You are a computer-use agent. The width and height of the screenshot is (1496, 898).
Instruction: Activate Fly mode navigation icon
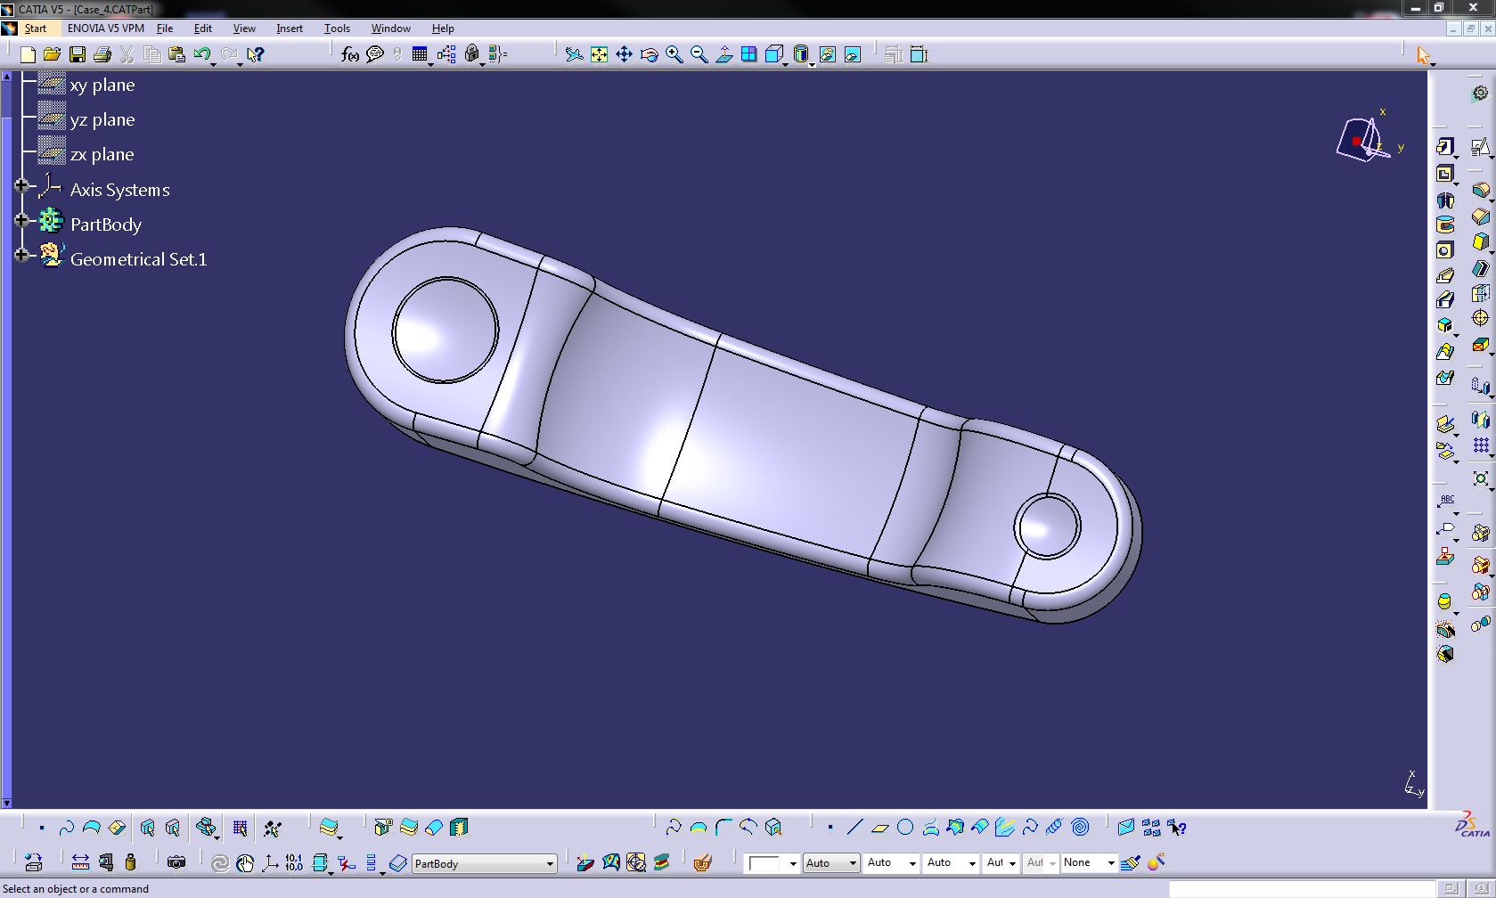pyautogui.click(x=575, y=54)
